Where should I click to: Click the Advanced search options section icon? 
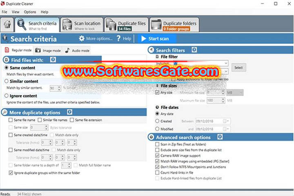(151, 137)
